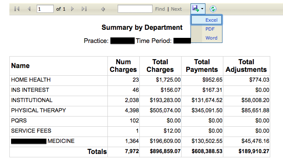283x168 pixels.
Task: Choose Excel export format
Action: pos(206,20)
